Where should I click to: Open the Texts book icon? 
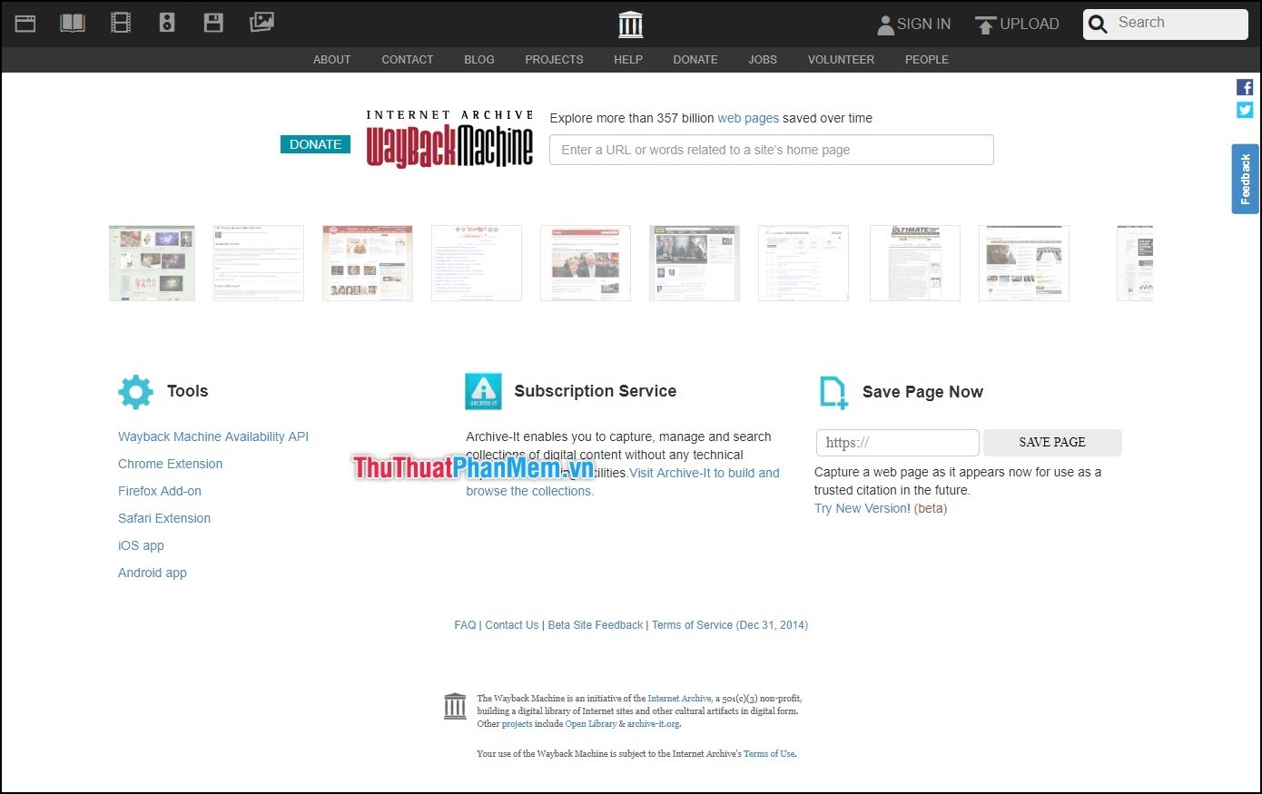tap(73, 23)
